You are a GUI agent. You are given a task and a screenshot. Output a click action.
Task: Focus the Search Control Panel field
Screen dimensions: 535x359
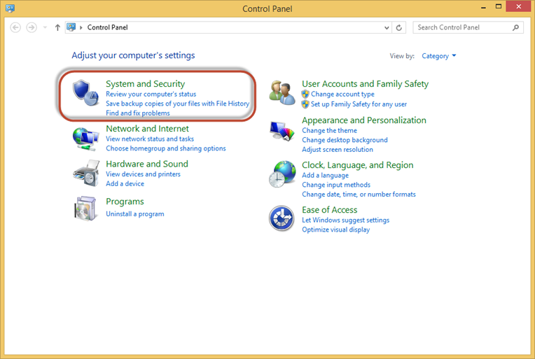[x=468, y=27]
